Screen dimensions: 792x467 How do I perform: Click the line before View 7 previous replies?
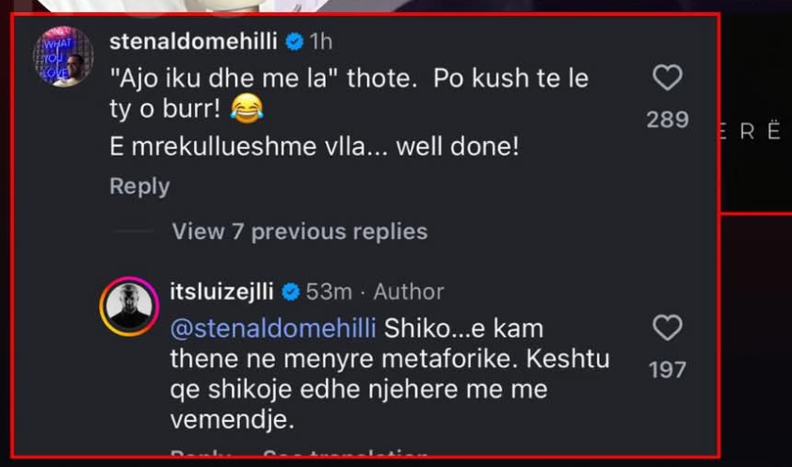pos(133,231)
